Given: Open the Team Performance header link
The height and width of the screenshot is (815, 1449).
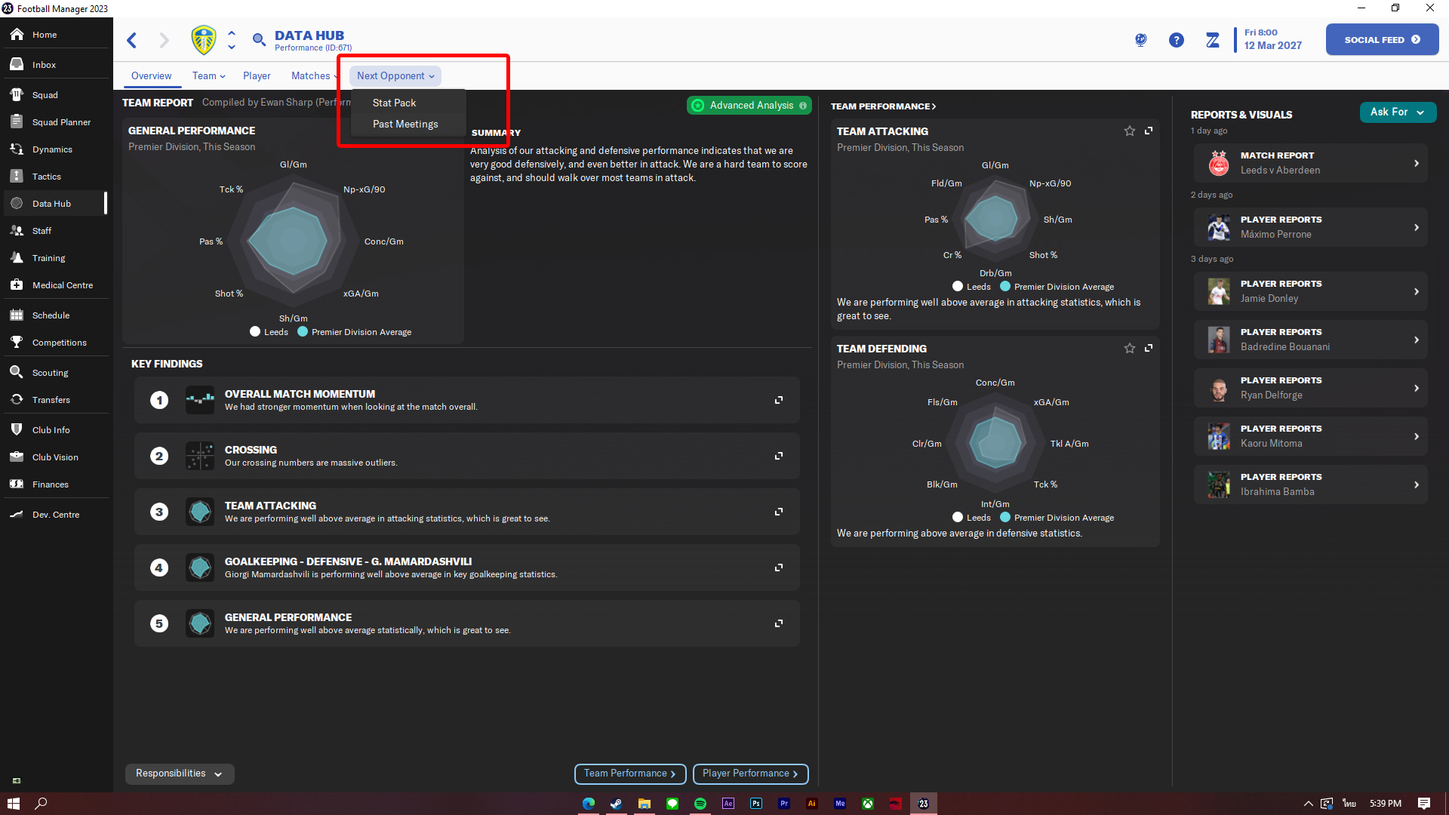Looking at the screenshot, I should tap(883, 106).
